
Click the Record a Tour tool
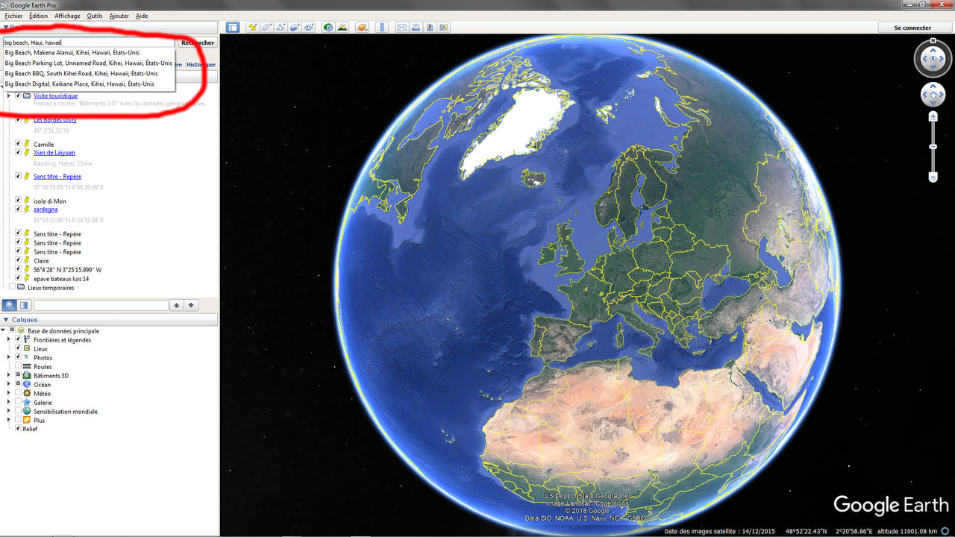pyautogui.click(x=309, y=28)
